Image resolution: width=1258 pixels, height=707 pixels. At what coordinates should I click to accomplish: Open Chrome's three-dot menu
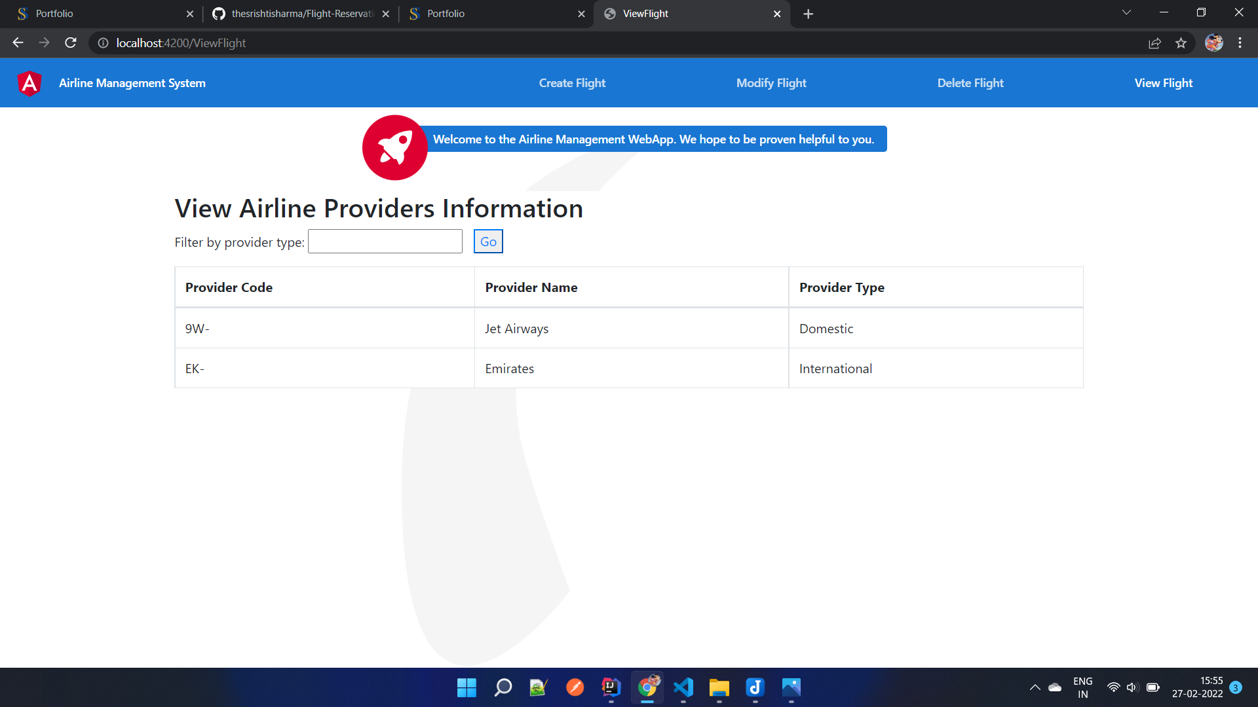1240,43
